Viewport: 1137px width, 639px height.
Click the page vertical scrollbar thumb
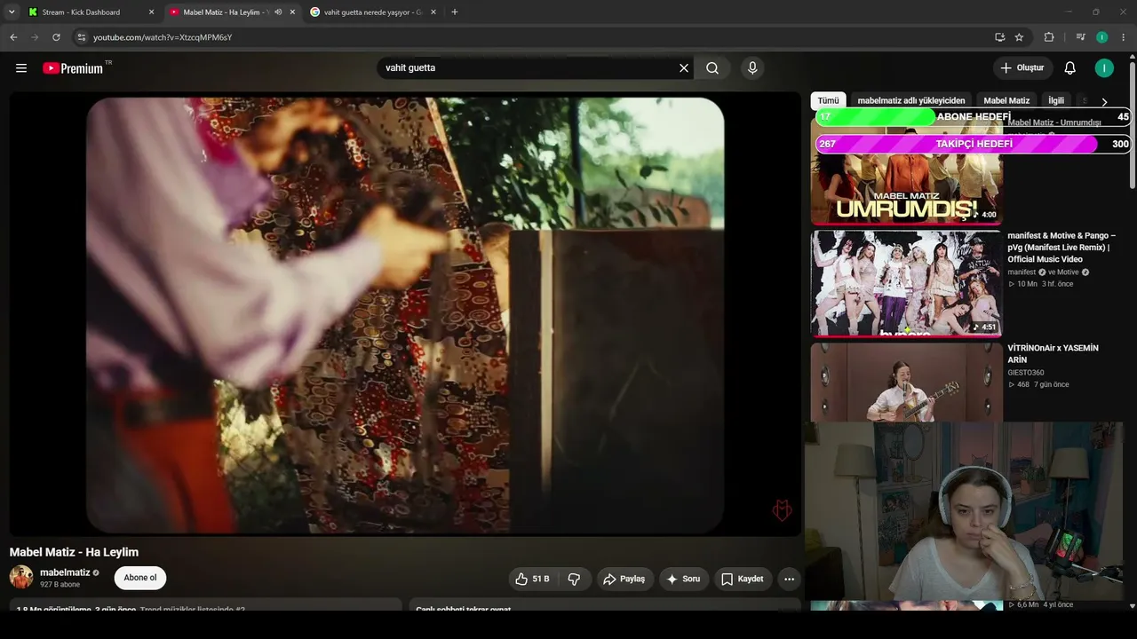coord(1132,124)
